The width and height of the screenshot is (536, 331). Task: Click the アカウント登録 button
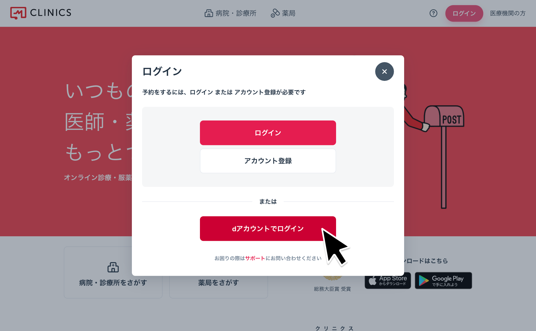tap(268, 161)
